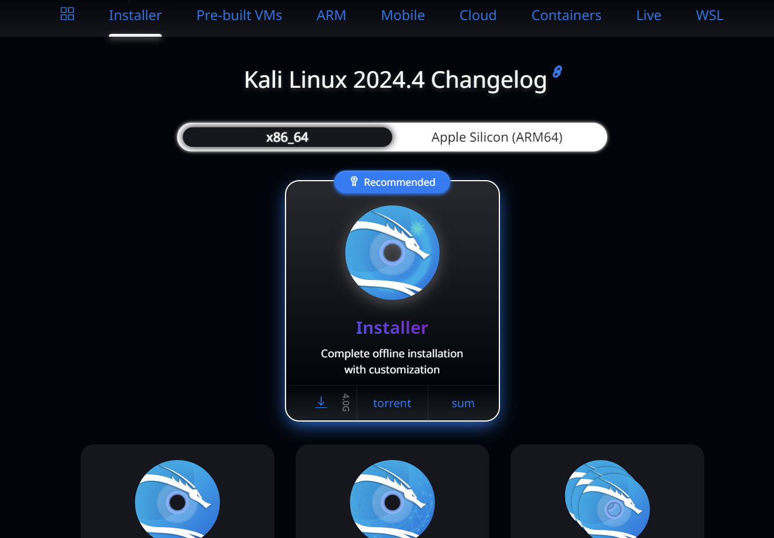Get the Installer torrent

392,403
